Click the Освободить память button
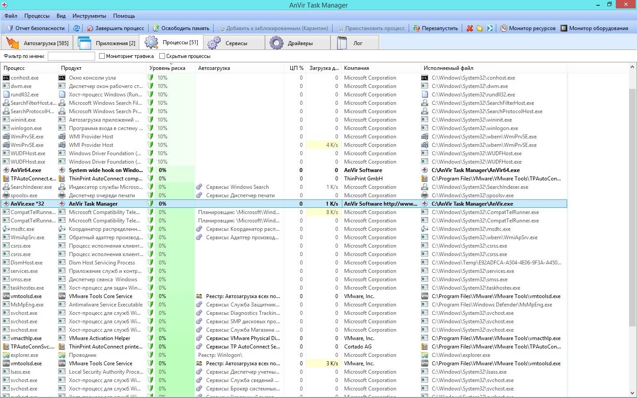This screenshot has height=398, width=637. [181, 28]
